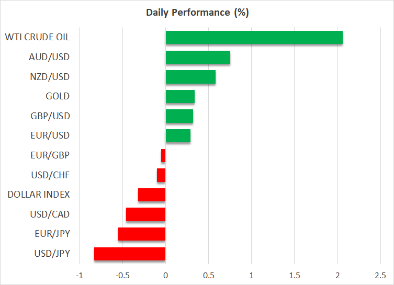Click the Dollar Index red bar
The height and width of the screenshot is (285, 394).
[152, 195]
